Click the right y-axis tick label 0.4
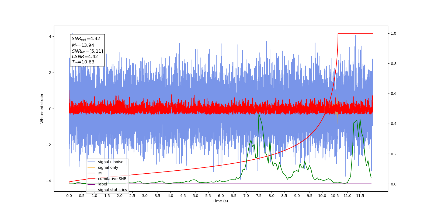431x215 pixels. 394,124
